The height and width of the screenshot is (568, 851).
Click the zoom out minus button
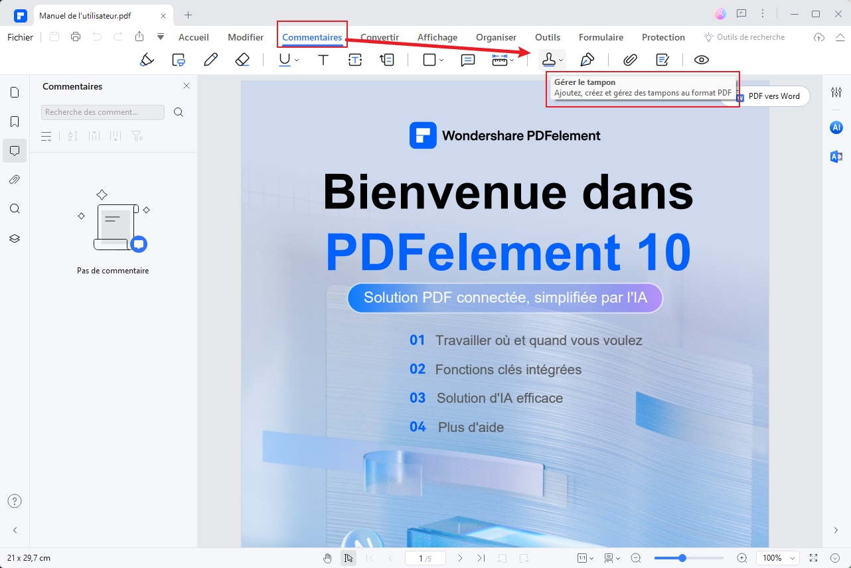pos(636,558)
